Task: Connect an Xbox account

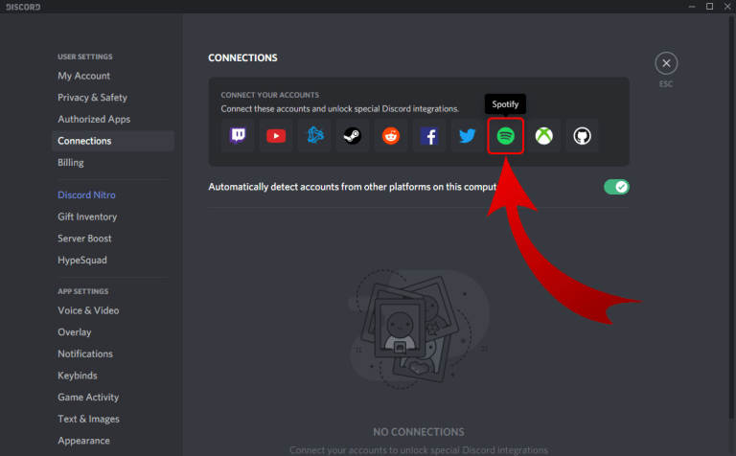Action: [544, 136]
